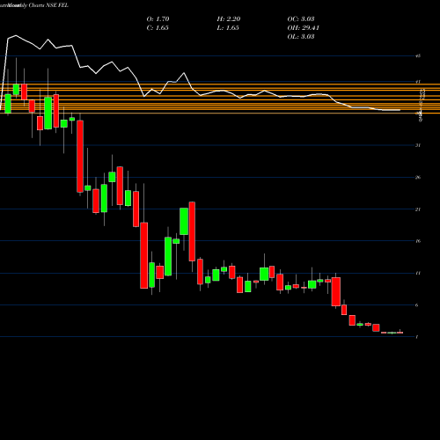440x440 pixels.
Task: Click the close value C: 1.65
Action: 158,28
